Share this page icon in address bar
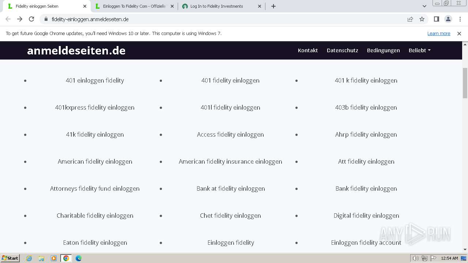This screenshot has width=468, height=263. point(410,19)
